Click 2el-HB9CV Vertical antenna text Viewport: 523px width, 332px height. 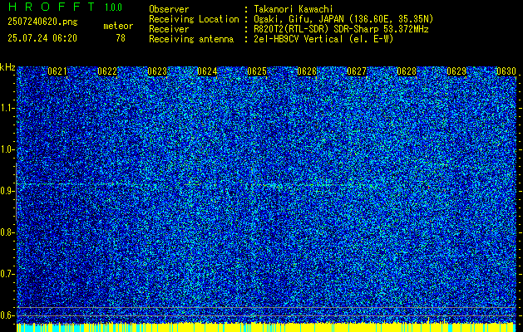(324, 40)
